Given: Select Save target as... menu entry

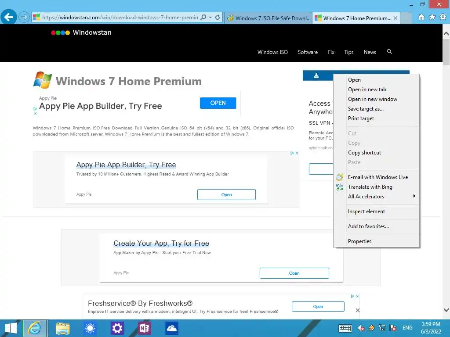Looking at the screenshot, I should click(x=376, y=109).
